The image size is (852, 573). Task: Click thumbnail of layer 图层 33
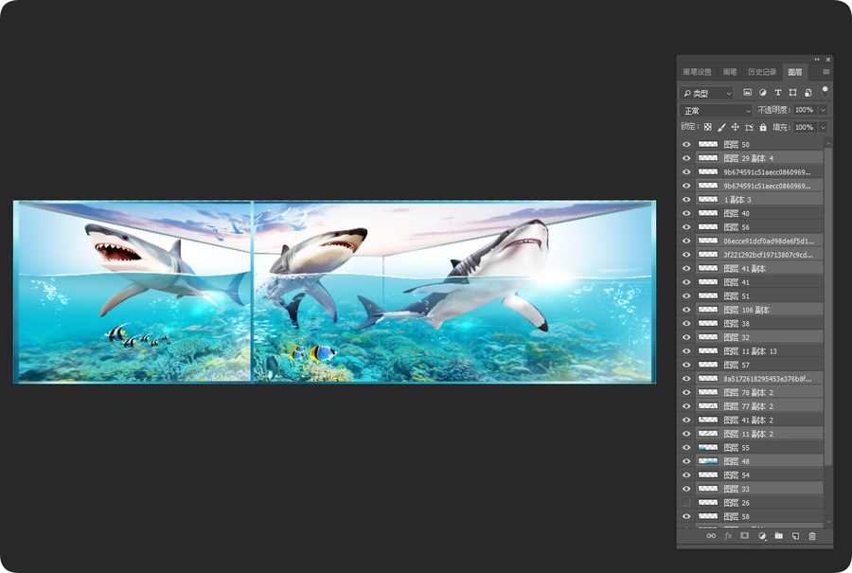coord(708,489)
